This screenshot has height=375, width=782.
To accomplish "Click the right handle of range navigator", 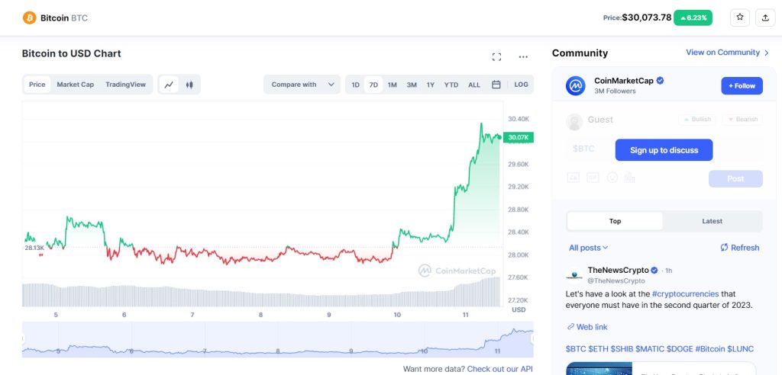I will coord(532,339).
